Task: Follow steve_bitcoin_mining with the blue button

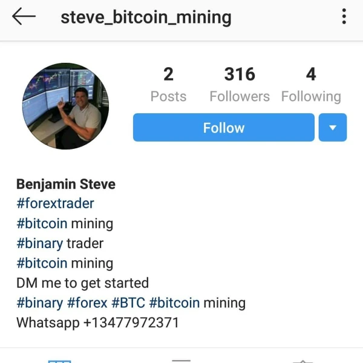Action: point(224,127)
